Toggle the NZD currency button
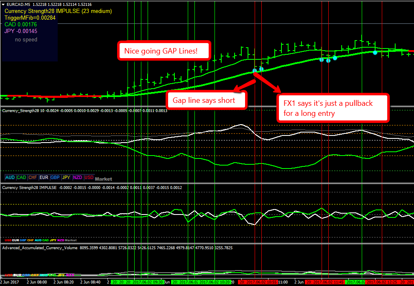 pyautogui.click(x=78, y=177)
